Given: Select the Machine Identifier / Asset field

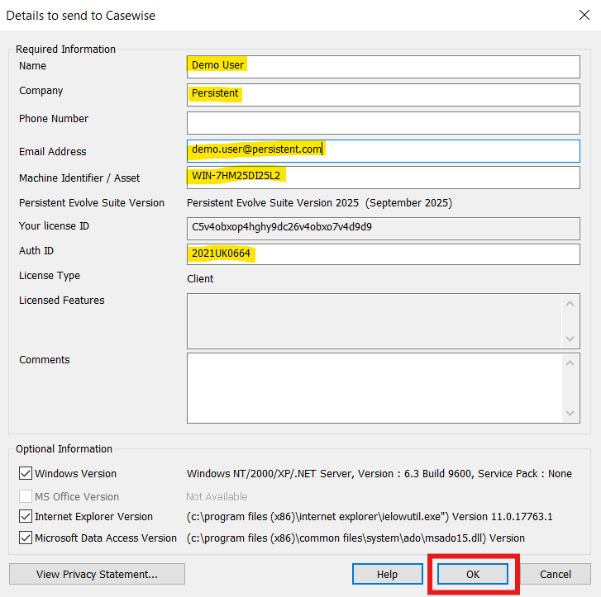Looking at the screenshot, I should (x=384, y=178).
